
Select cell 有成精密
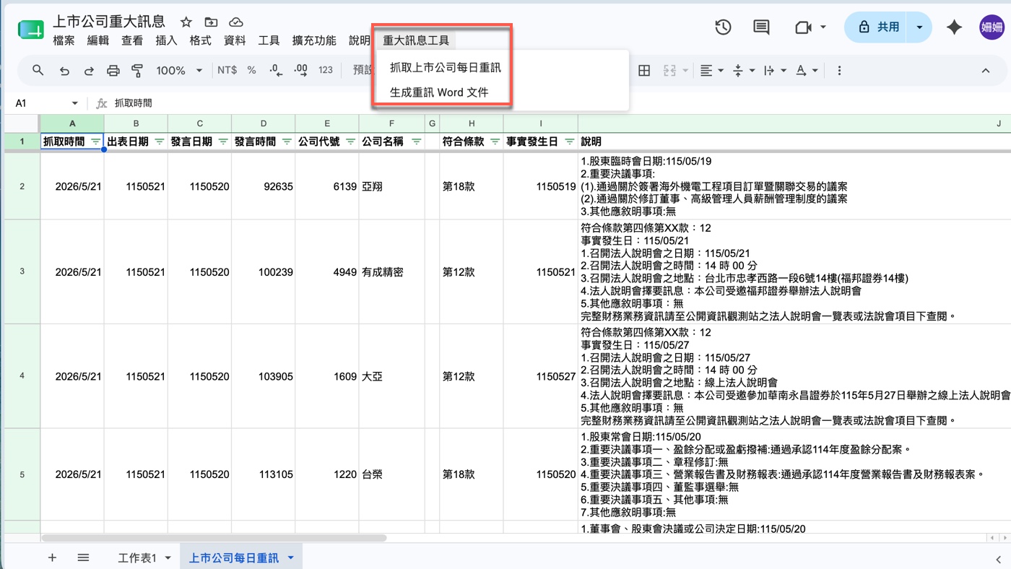(391, 272)
